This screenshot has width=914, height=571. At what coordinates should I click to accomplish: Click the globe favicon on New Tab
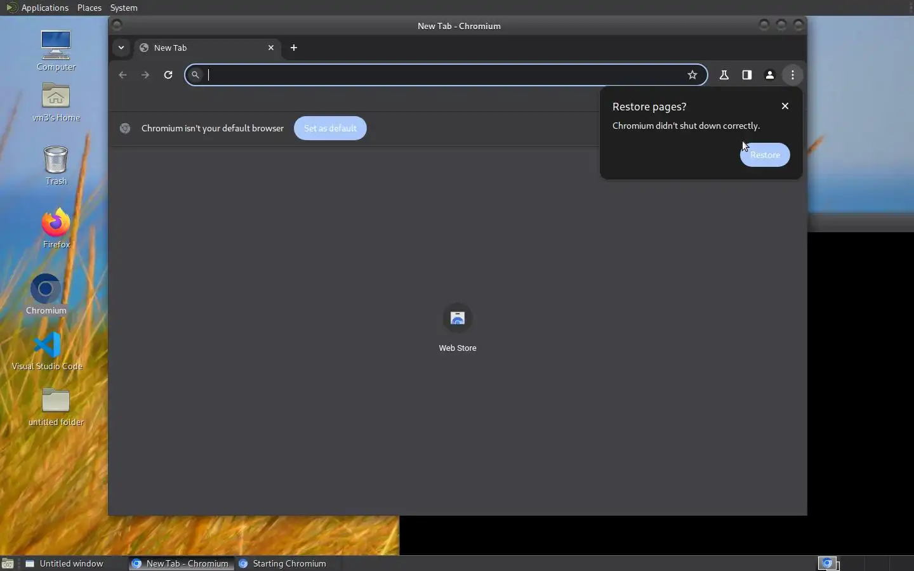[x=144, y=48]
